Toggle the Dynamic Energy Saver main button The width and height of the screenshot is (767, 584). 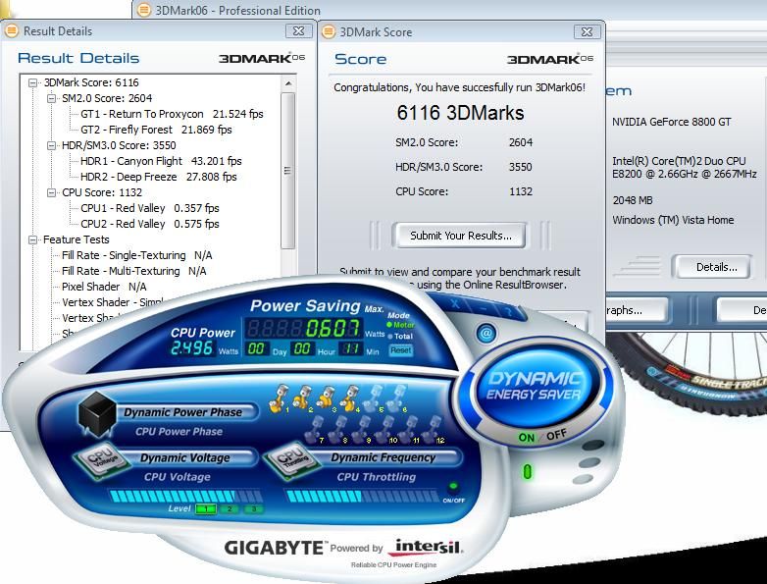coord(534,387)
